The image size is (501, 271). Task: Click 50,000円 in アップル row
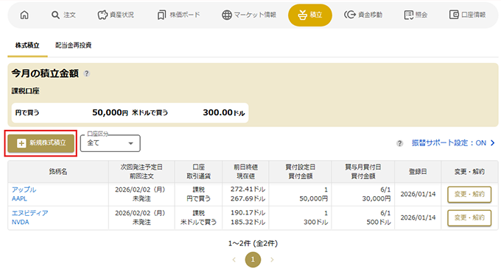[313, 199]
